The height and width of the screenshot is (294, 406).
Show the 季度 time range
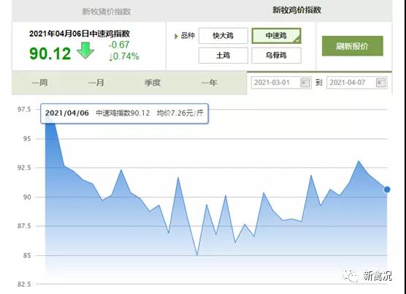(x=153, y=83)
